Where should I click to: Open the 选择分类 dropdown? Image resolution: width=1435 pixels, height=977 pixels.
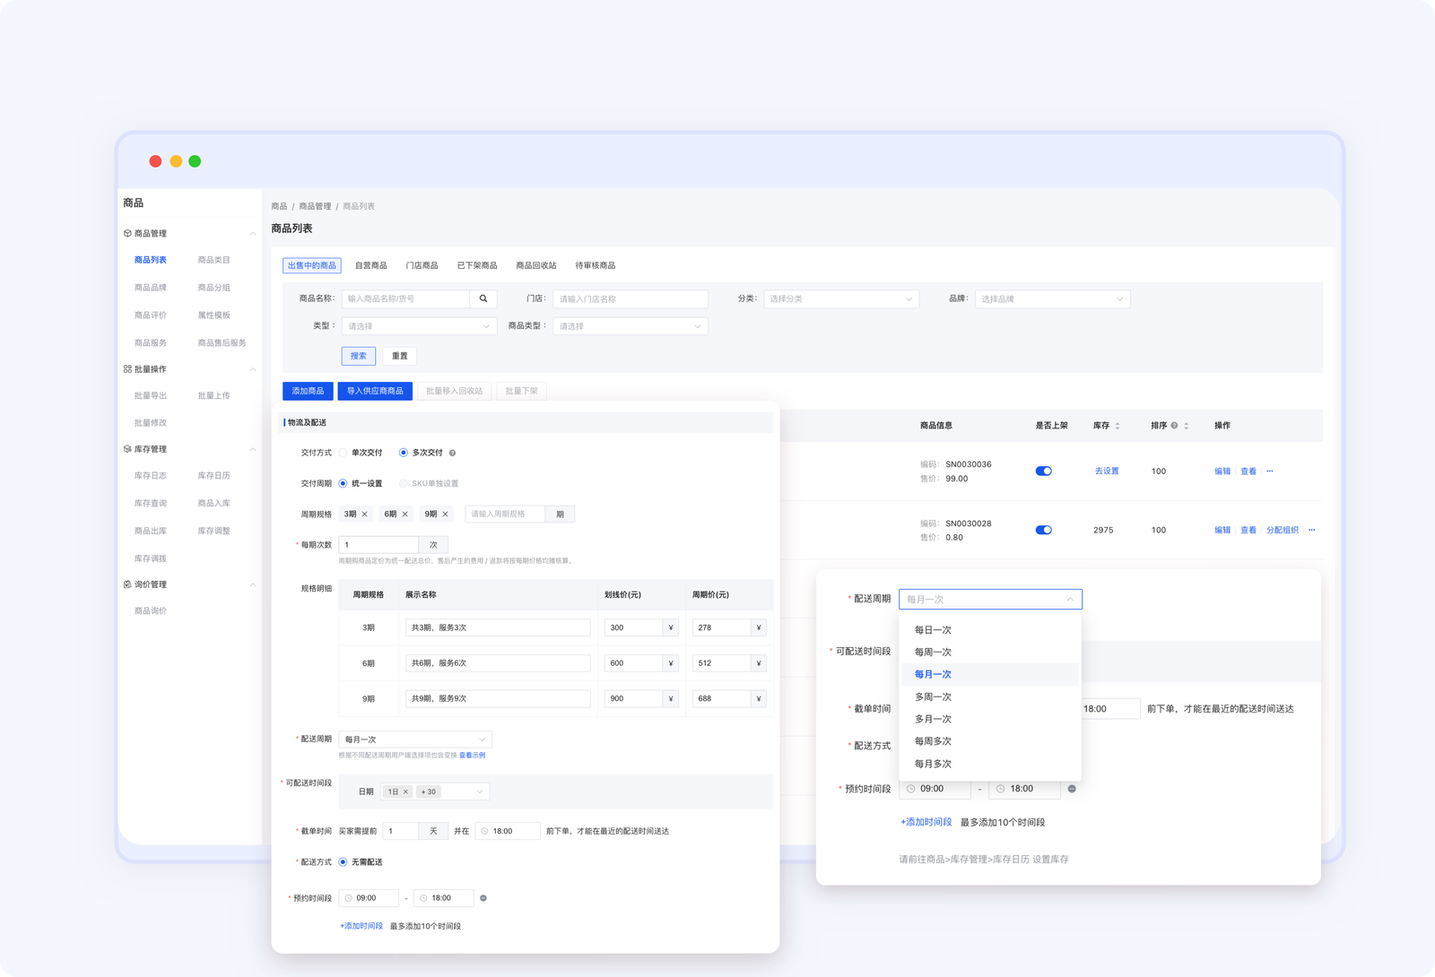pos(840,299)
